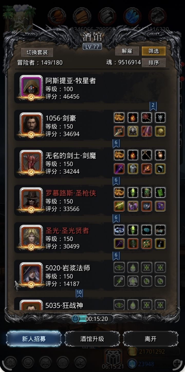The width and height of the screenshot is (185, 372).
Task: Select the chest armor item of 1056·剑豪
Action: (133, 131)
